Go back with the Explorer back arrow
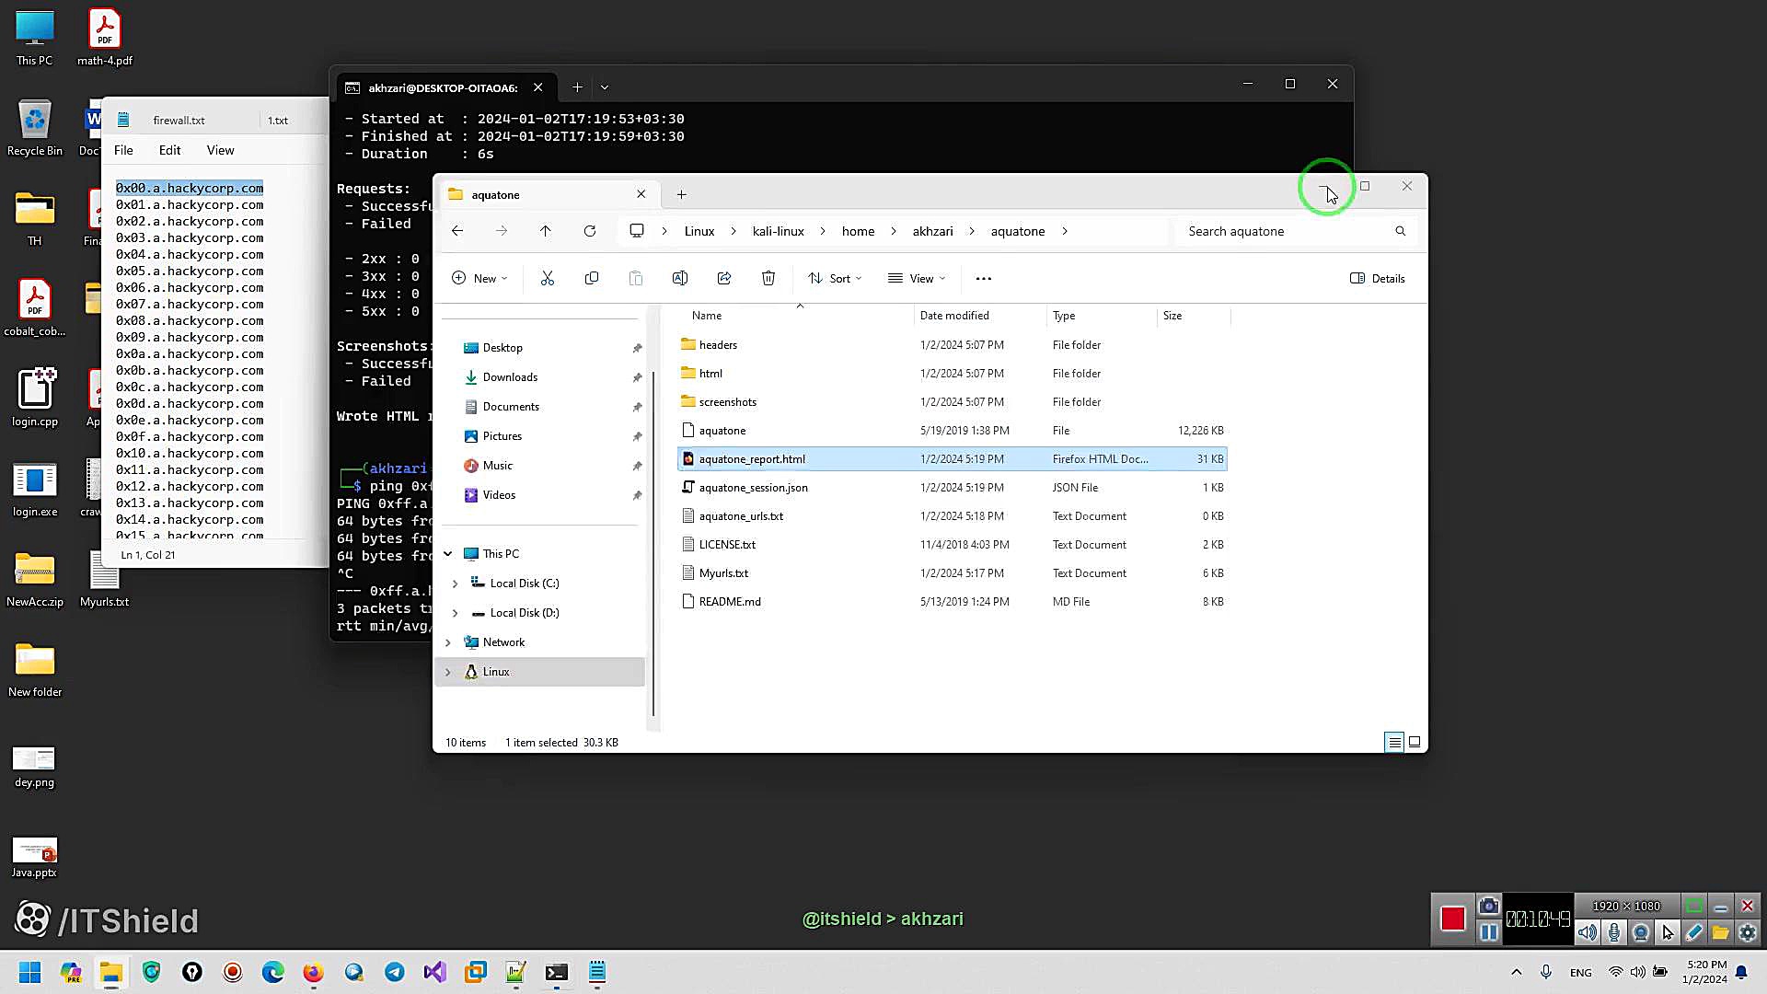The height and width of the screenshot is (994, 1767). click(457, 231)
